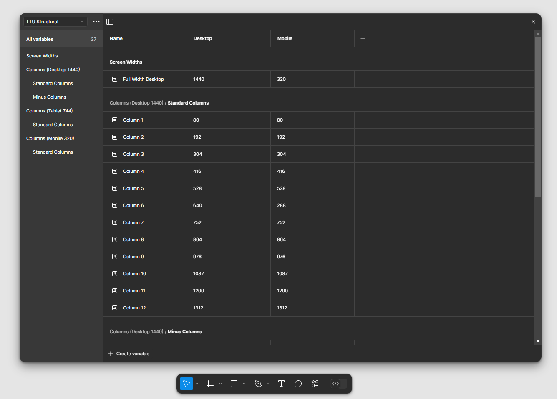The height and width of the screenshot is (399, 557).
Task: Open the collection more options menu
Action: [96, 22]
